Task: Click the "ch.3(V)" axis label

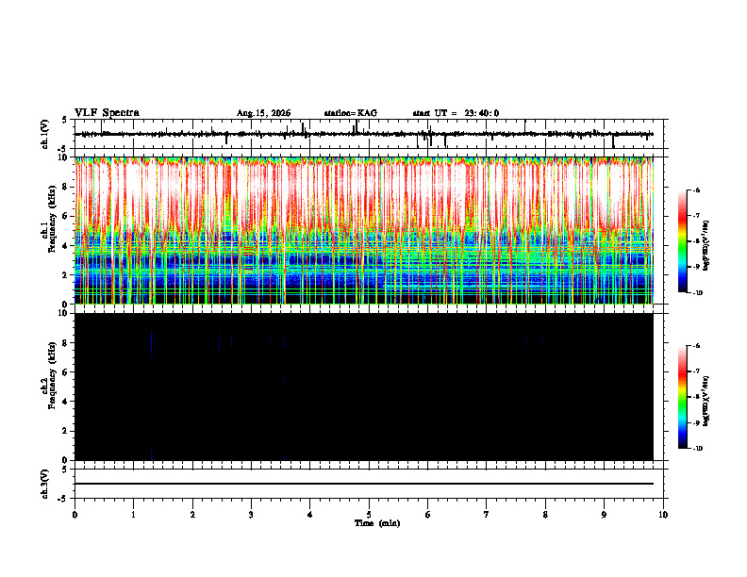Action: pos(45,484)
